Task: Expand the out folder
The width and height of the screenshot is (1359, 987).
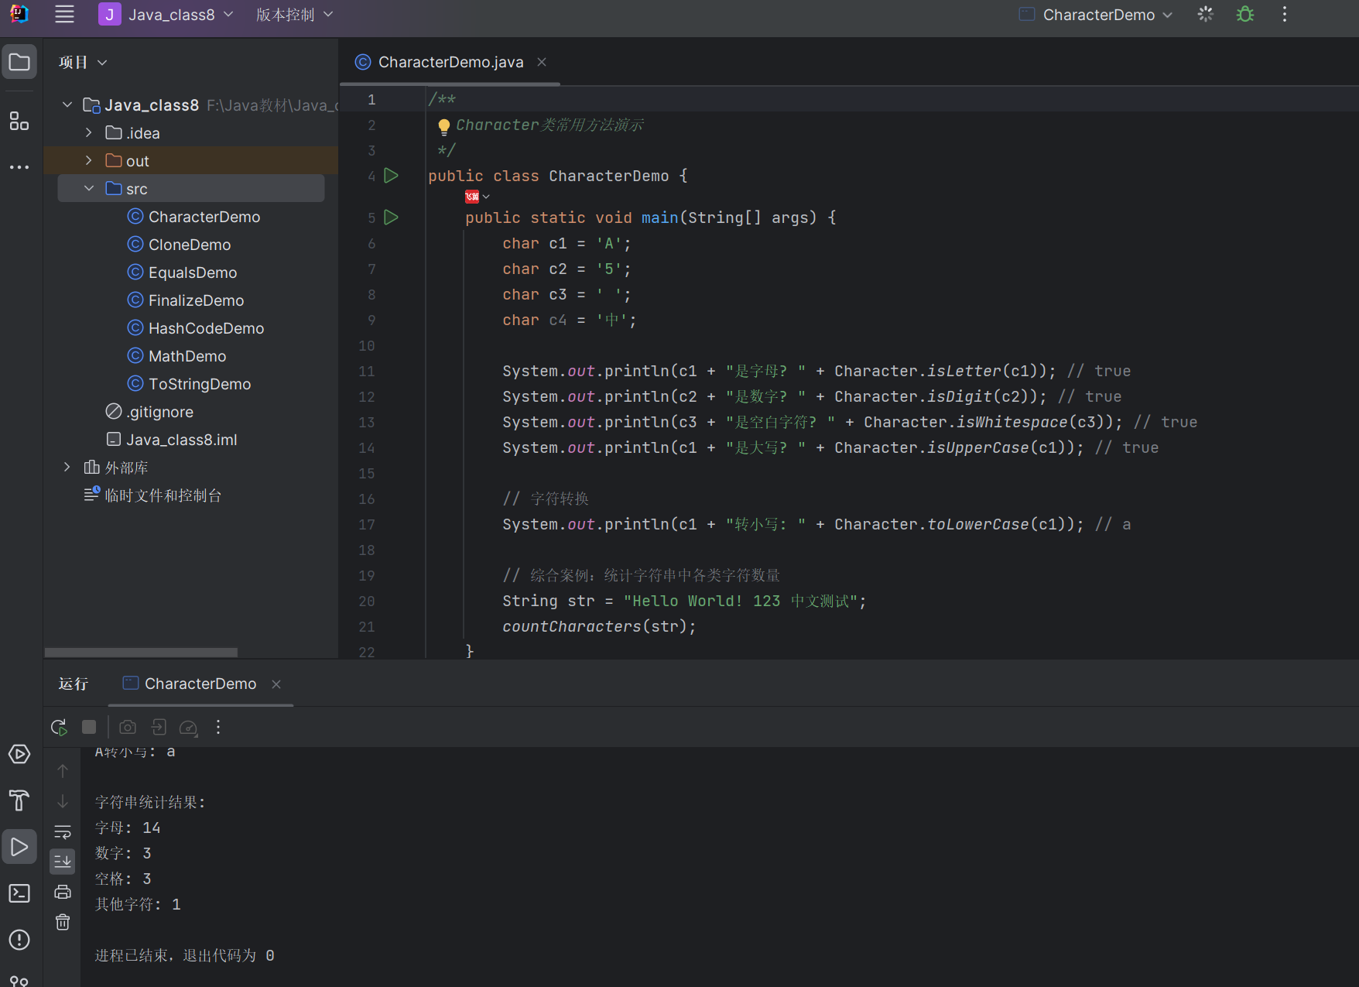Action: coord(89,160)
